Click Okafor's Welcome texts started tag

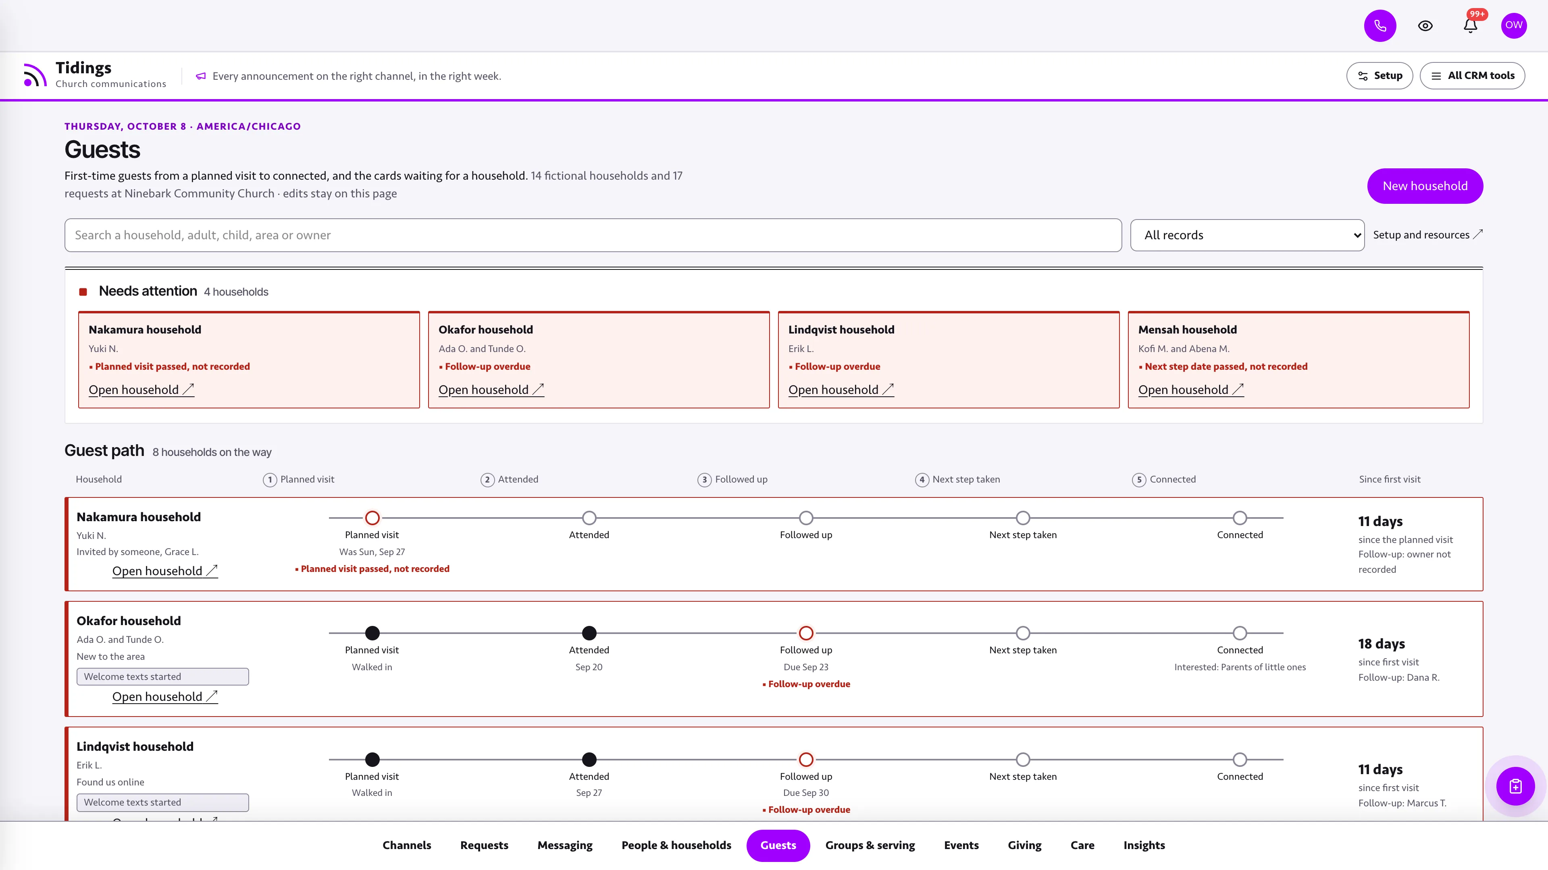(x=163, y=677)
